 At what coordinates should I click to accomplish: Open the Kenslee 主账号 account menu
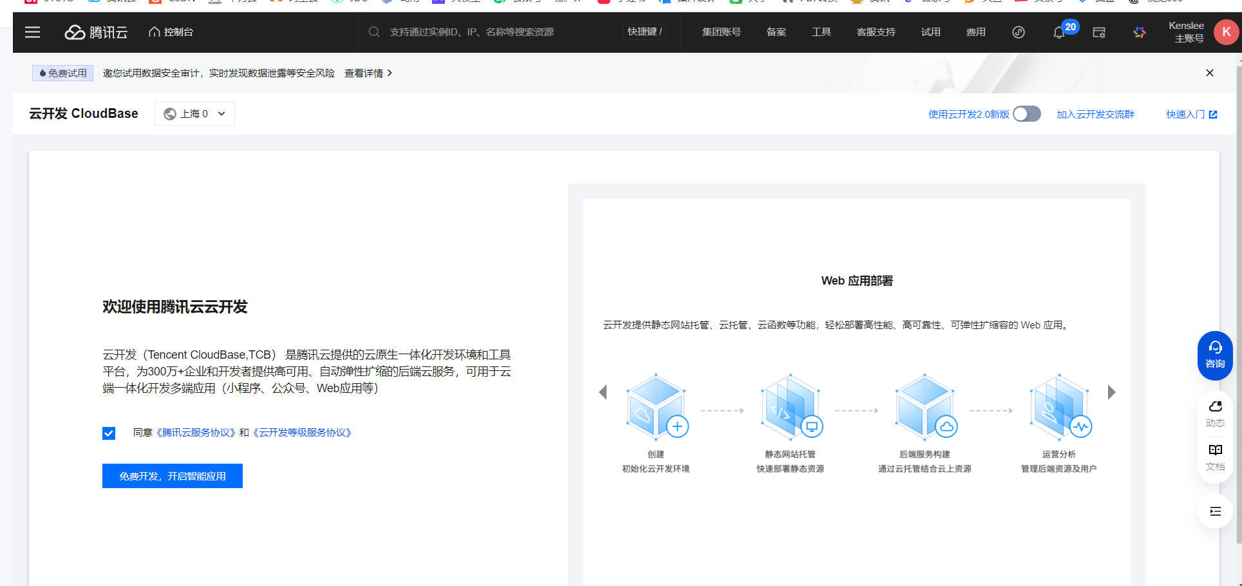[1186, 32]
